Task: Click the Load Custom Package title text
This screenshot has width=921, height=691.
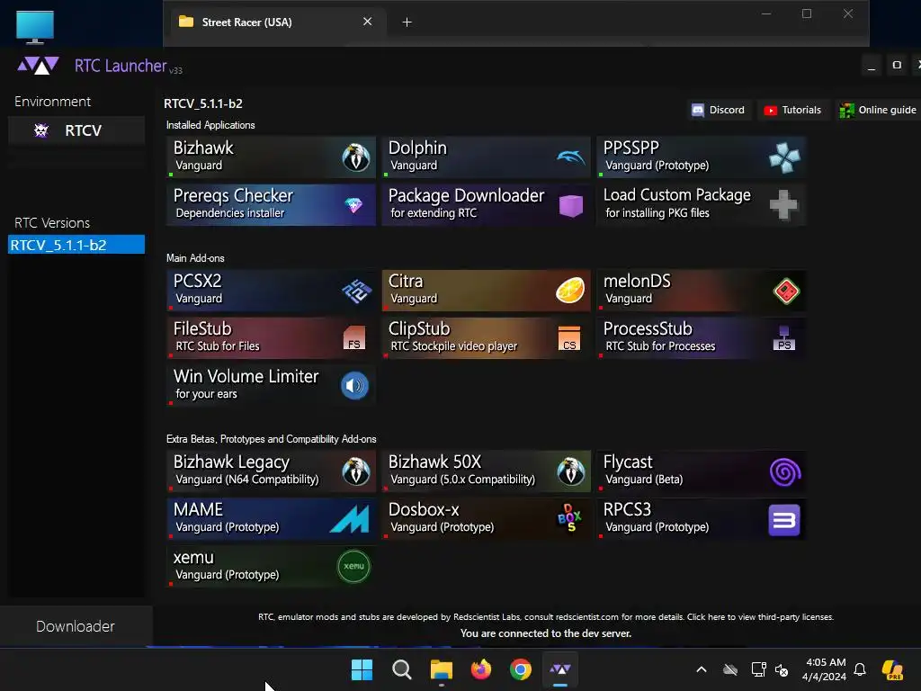Action: point(676,195)
